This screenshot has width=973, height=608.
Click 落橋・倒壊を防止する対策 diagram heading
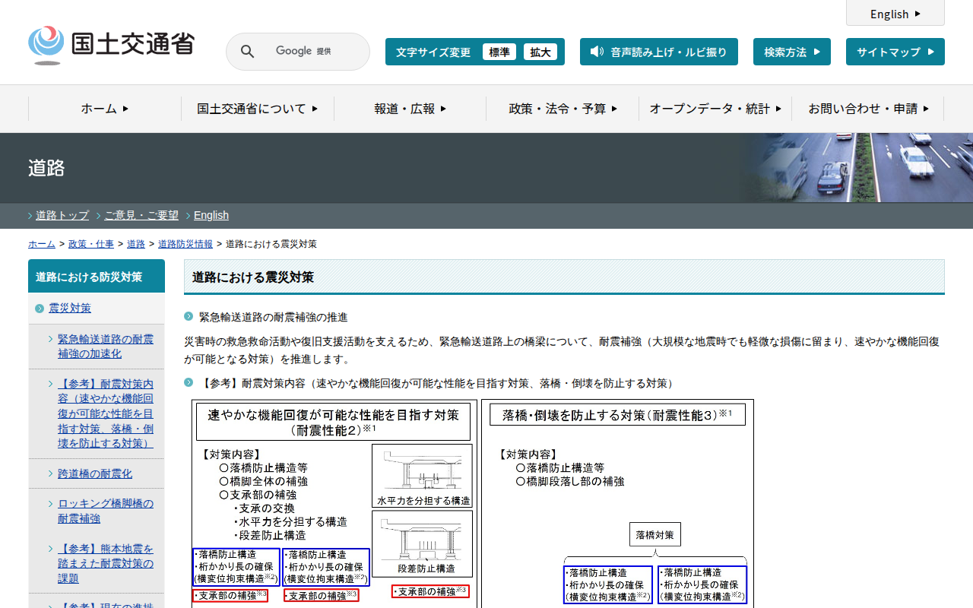tap(618, 415)
